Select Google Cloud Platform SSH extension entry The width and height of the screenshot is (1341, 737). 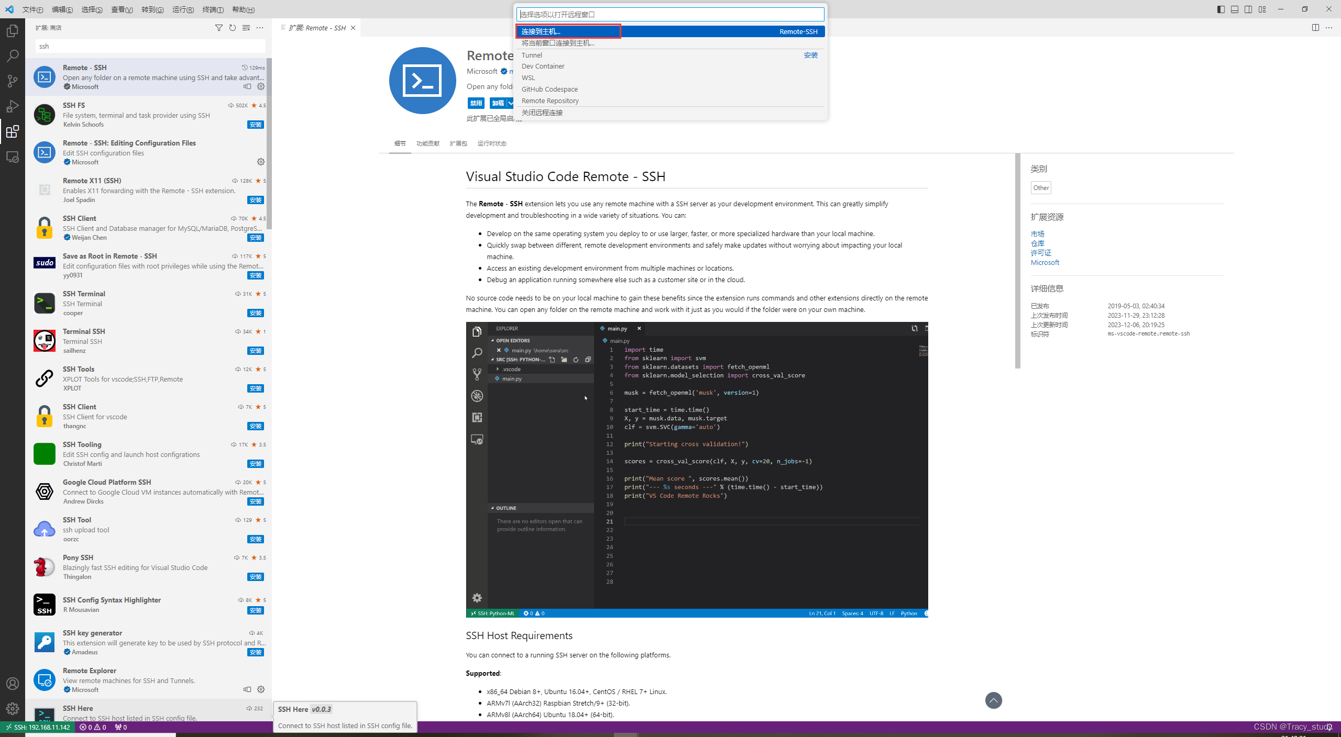click(x=149, y=491)
